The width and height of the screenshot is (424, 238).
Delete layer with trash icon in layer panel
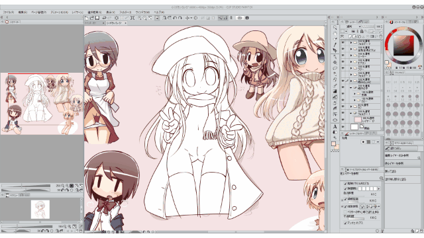point(381,36)
